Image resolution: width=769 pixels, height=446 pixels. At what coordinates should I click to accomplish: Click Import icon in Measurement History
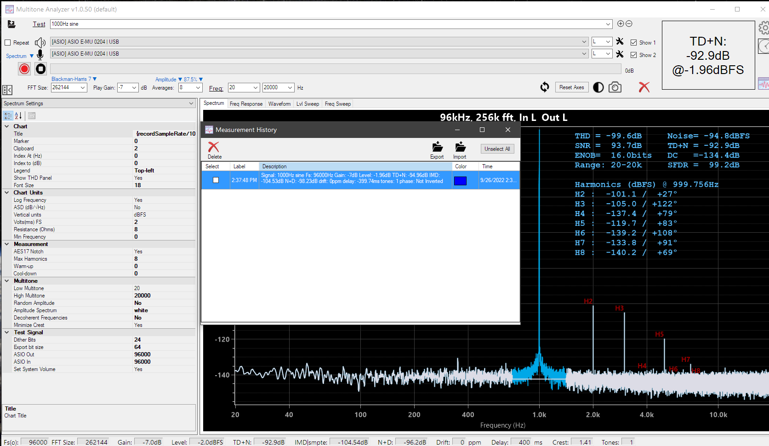coord(460,150)
